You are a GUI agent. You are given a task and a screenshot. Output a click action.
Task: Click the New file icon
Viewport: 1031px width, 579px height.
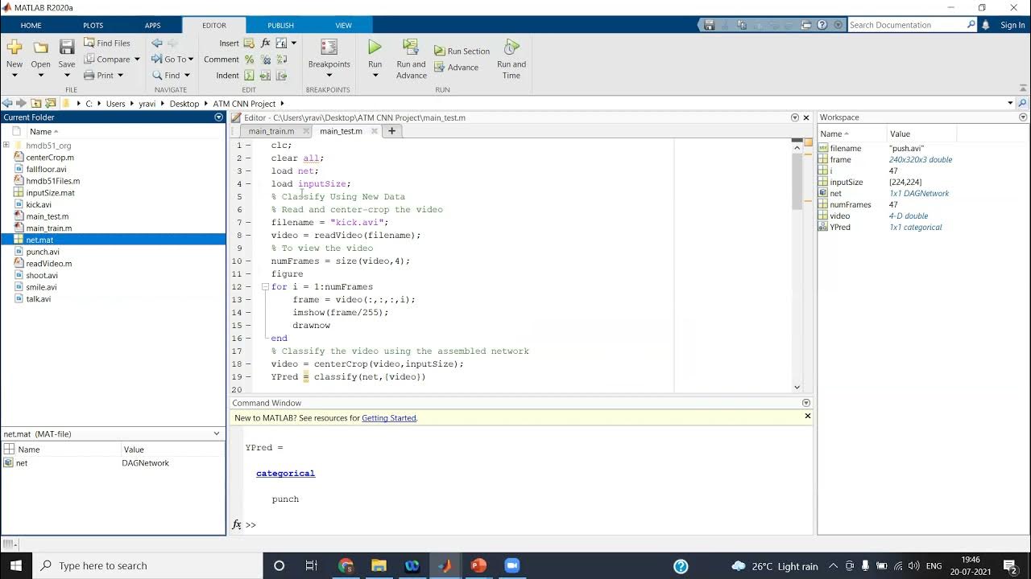(x=14, y=47)
